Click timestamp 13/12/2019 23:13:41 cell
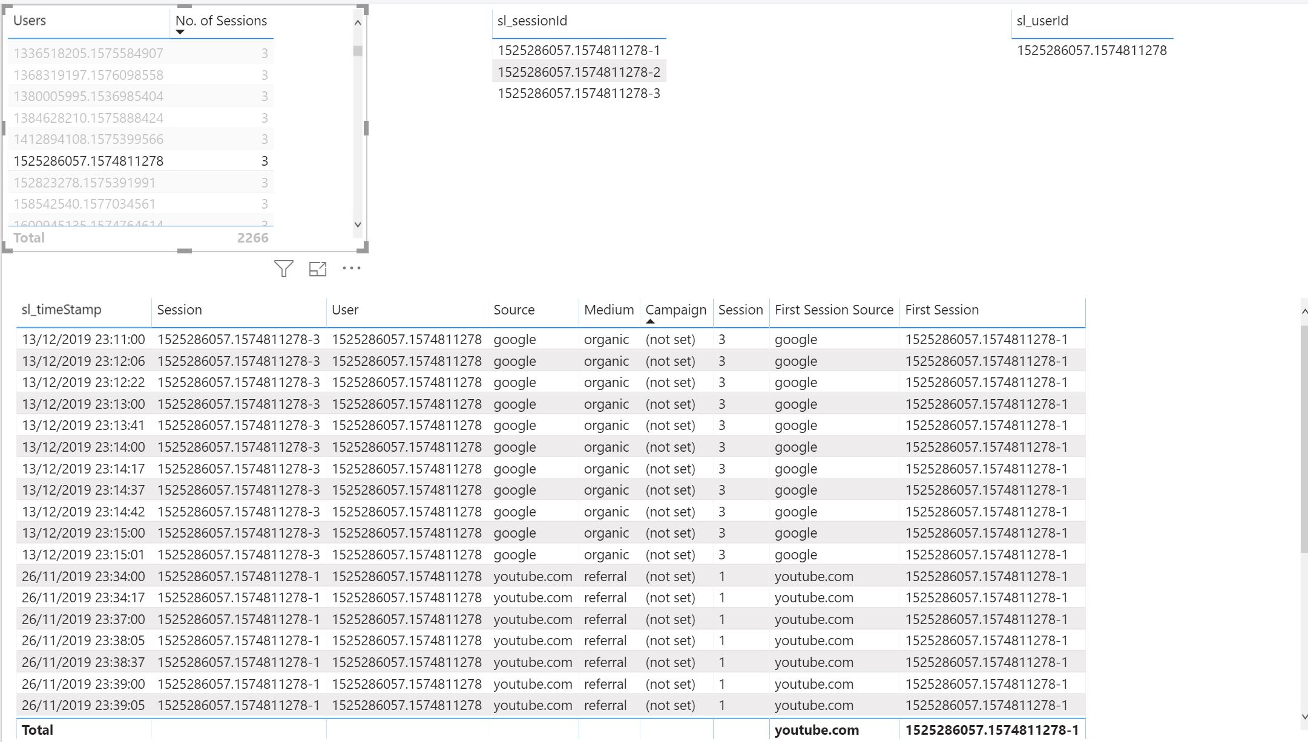Viewport: 1308px width, 742px height. 84,425
